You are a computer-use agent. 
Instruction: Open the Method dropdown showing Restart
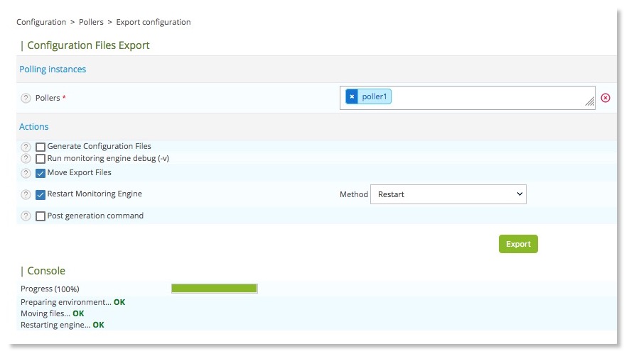pyautogui.click(x=448, y=194)
